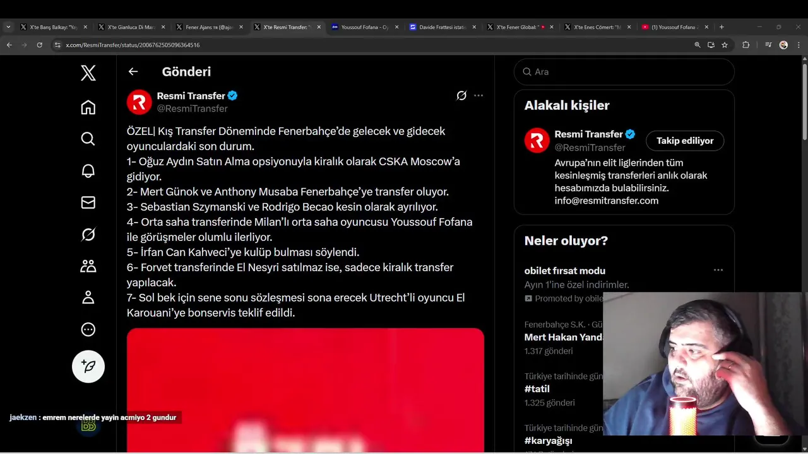Image resolution: width=808 pixels, height=454 pixels.
Task: Open the post's three-dot more menu
Action: point(478,96)
